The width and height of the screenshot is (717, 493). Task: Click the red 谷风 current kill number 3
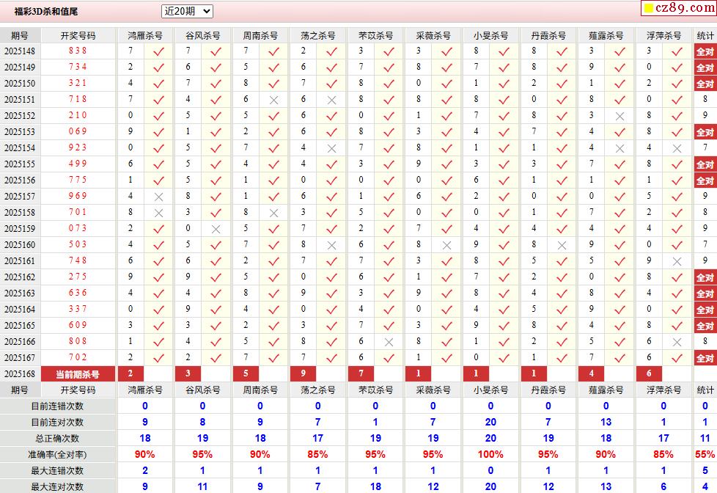click(x=188, y=373)
